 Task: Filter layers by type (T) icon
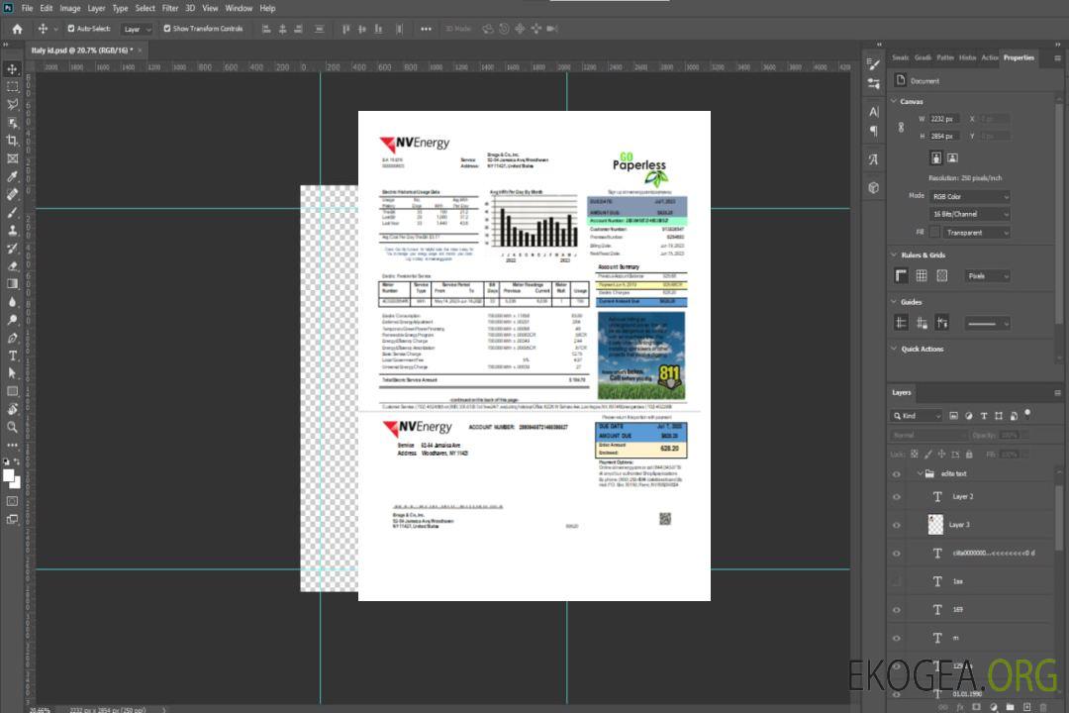tap(984, 416)
